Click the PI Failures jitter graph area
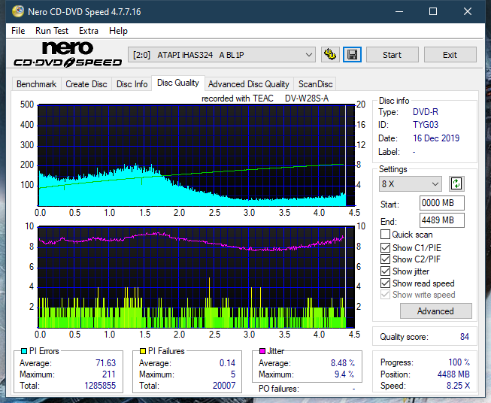The image size is (491, 403). click(196, 277)
